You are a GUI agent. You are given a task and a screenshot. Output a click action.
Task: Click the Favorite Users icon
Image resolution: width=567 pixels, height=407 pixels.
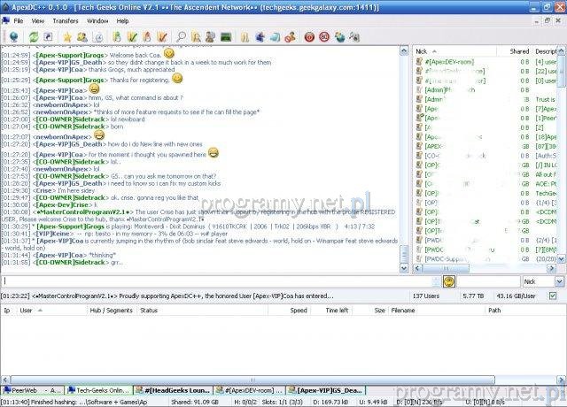click(82, 37)
